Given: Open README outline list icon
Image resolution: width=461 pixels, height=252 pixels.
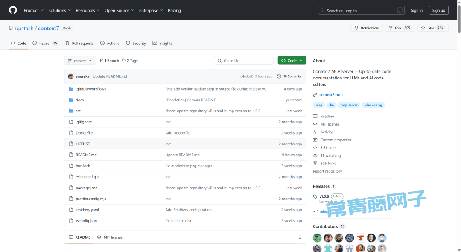Looking at the screenshot, I should click(299, 237).
